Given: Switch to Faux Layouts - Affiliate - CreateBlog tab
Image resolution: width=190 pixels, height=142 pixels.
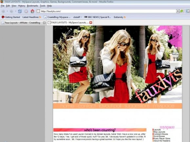Looking at the screenshot, I should tap(23, 23).
